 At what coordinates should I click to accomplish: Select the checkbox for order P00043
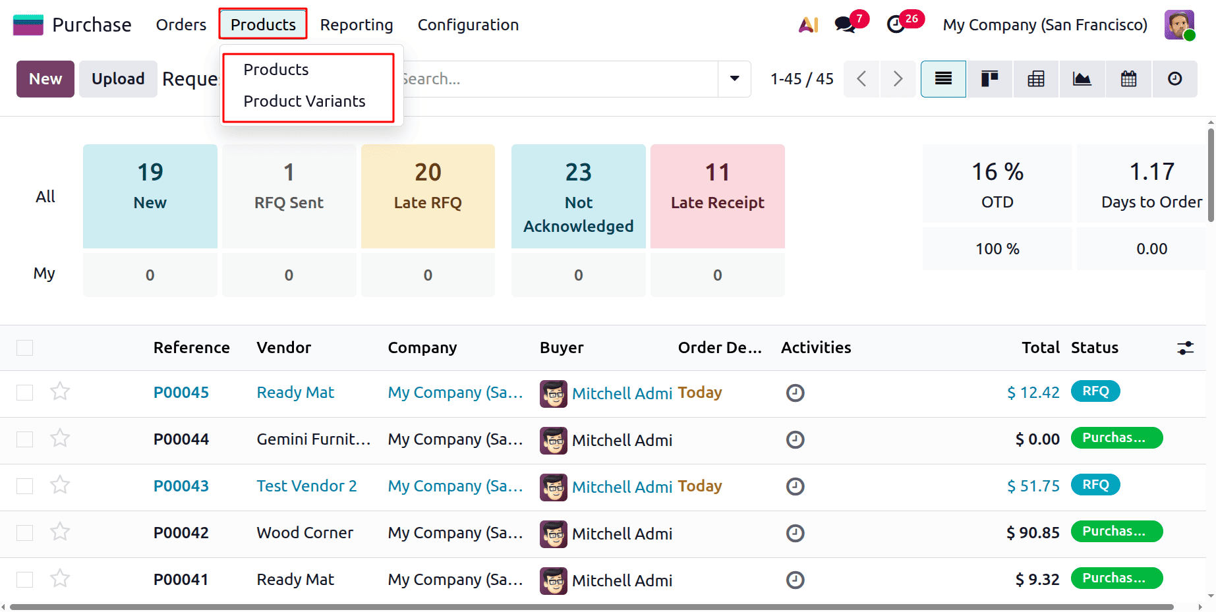[x=24, y=486]
